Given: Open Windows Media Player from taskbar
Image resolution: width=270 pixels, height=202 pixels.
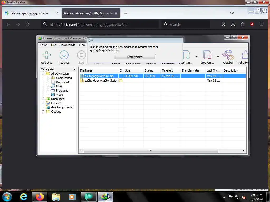Looking at the screenshot, I should [x=72, y=197].
